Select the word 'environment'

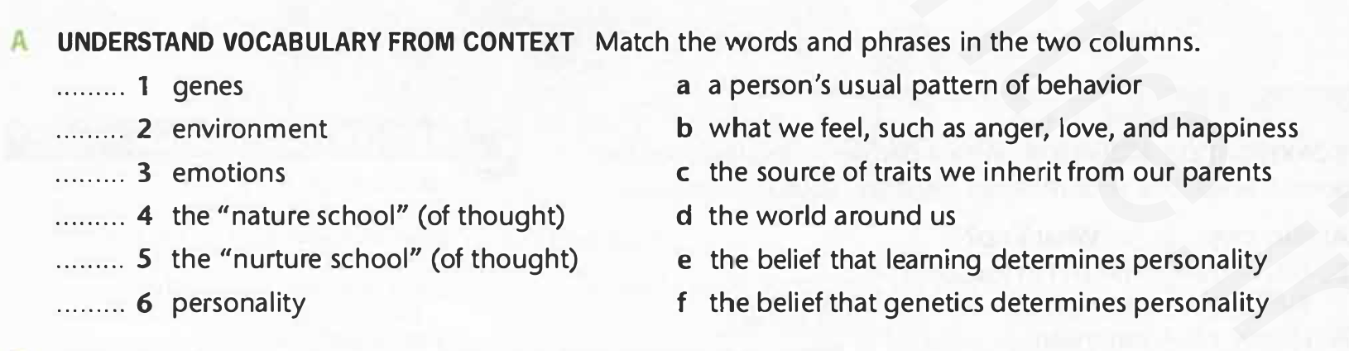(x=249, y=129)
